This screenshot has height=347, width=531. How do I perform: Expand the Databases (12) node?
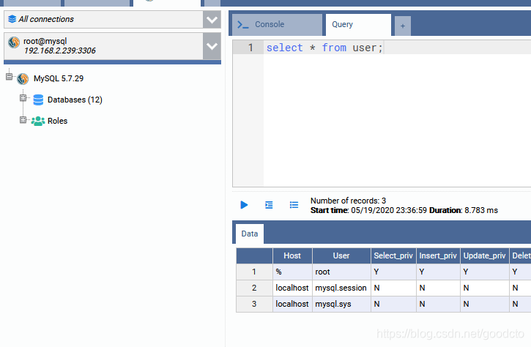(x=23, y=98)
